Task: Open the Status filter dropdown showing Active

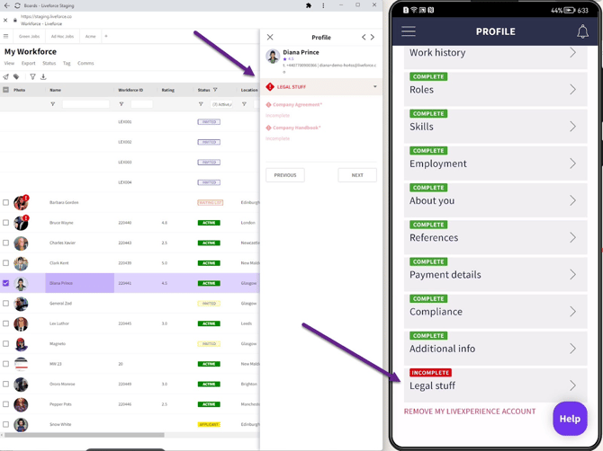Action: tap(221, 104)
